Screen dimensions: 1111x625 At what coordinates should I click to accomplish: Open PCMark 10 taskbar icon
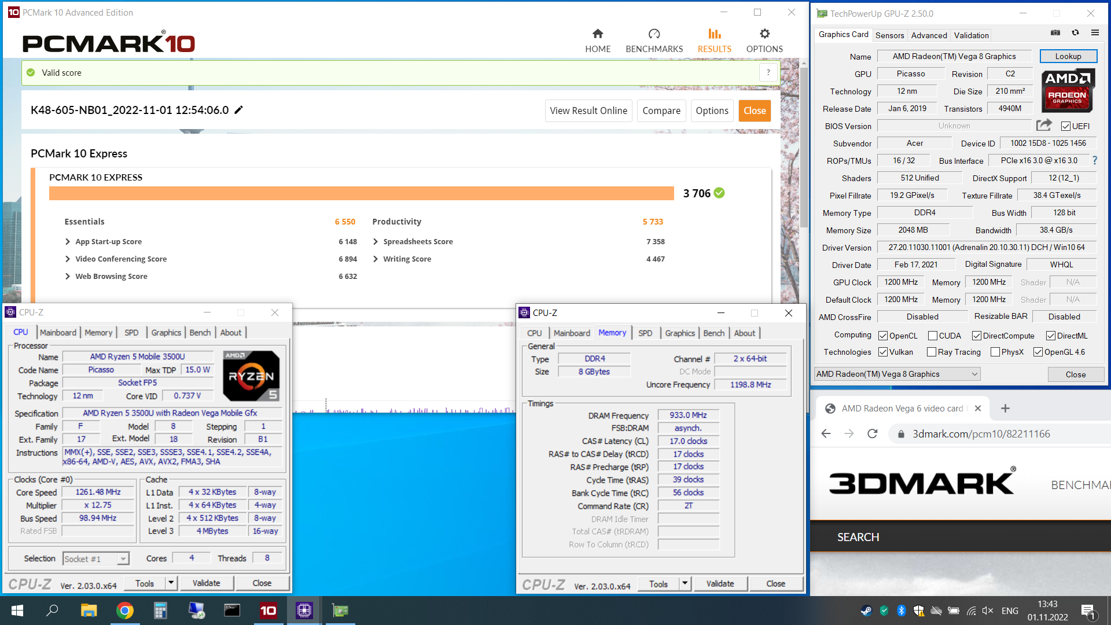tap(268, 611)
